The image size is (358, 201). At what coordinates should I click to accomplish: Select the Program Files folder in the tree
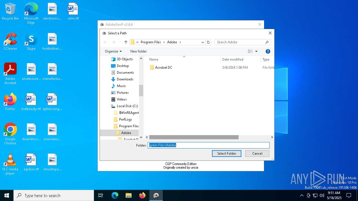coord(126,126)
